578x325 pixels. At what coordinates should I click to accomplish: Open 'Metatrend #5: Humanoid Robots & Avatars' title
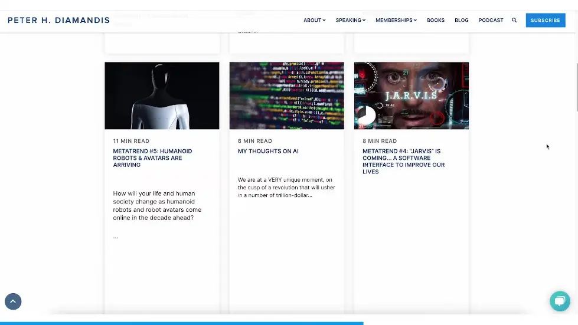(x=152, y=158)
